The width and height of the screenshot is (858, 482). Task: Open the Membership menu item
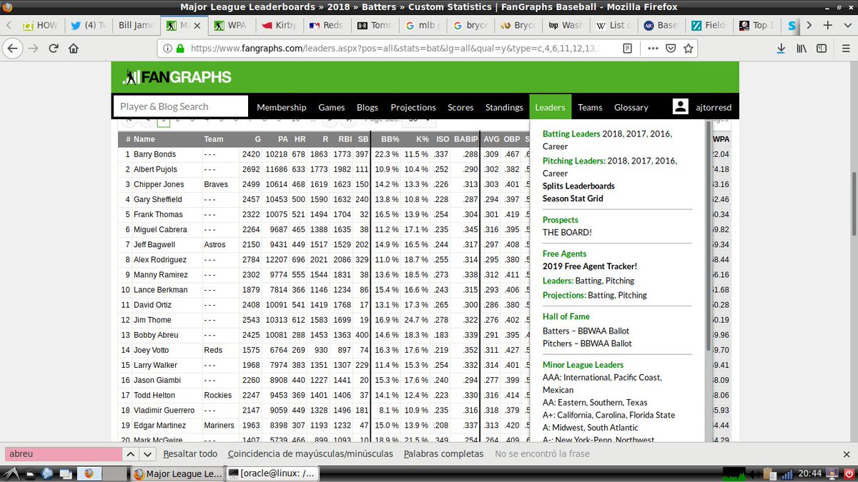click(x=282, y=107)
